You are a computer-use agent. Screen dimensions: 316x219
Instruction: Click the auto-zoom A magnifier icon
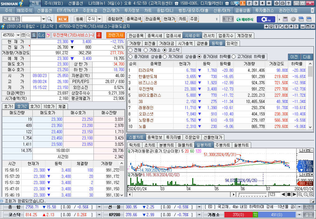click(311, 194)
